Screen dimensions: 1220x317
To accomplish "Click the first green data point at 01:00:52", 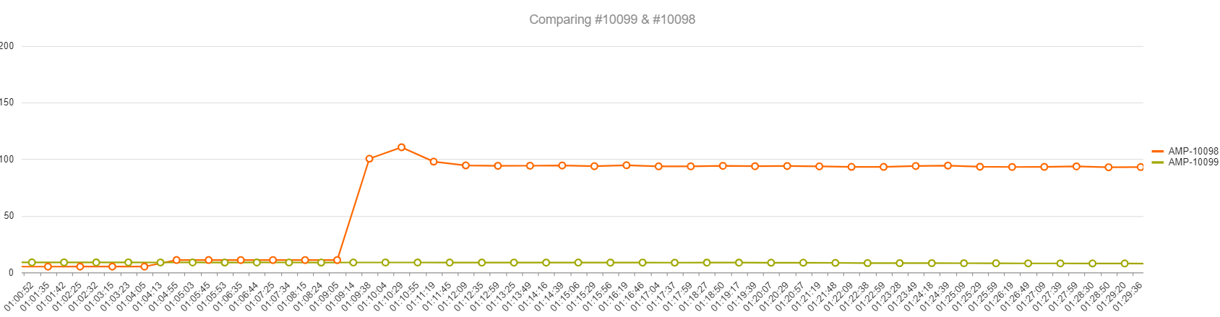I will coord(32,263).
